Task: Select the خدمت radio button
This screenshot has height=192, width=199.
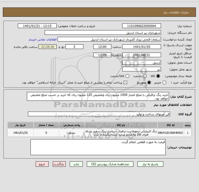Action: (145, 76)
